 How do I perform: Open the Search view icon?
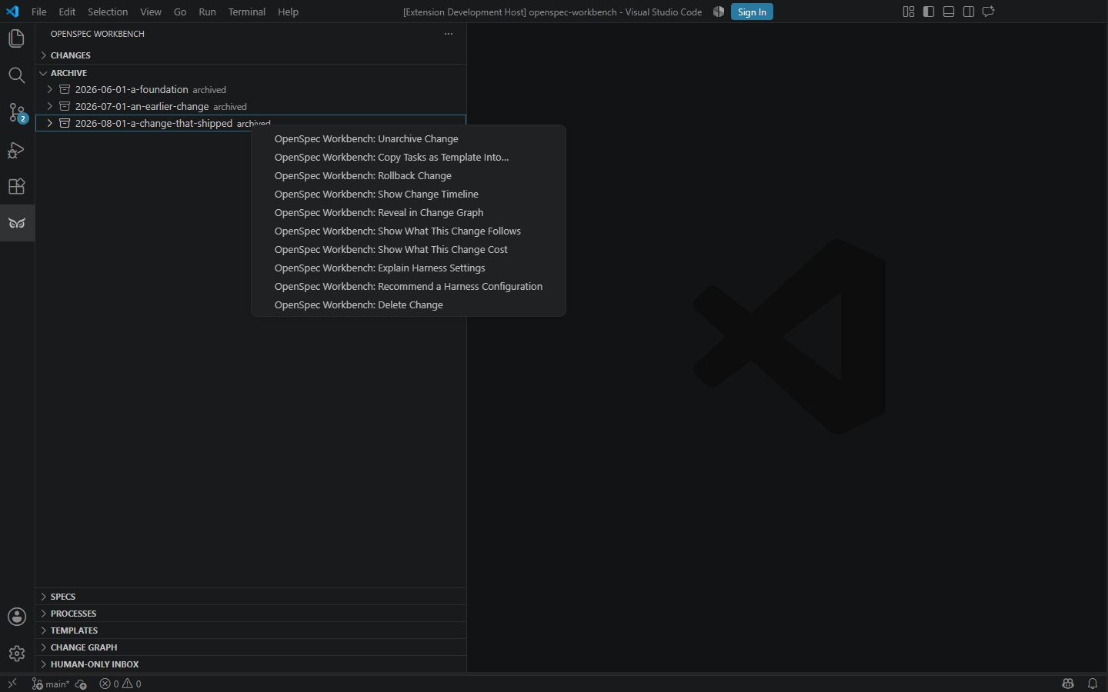click(x=17, y=75)
